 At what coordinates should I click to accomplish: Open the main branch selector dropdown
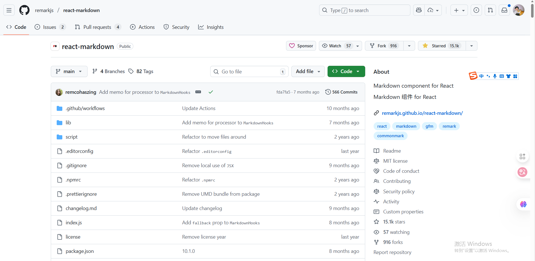pyautogui.click(x=69, y=71)
